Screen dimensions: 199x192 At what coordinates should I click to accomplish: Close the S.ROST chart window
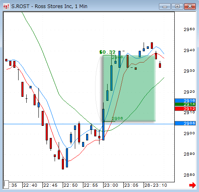pyautogui.click(x=190, y=6)
